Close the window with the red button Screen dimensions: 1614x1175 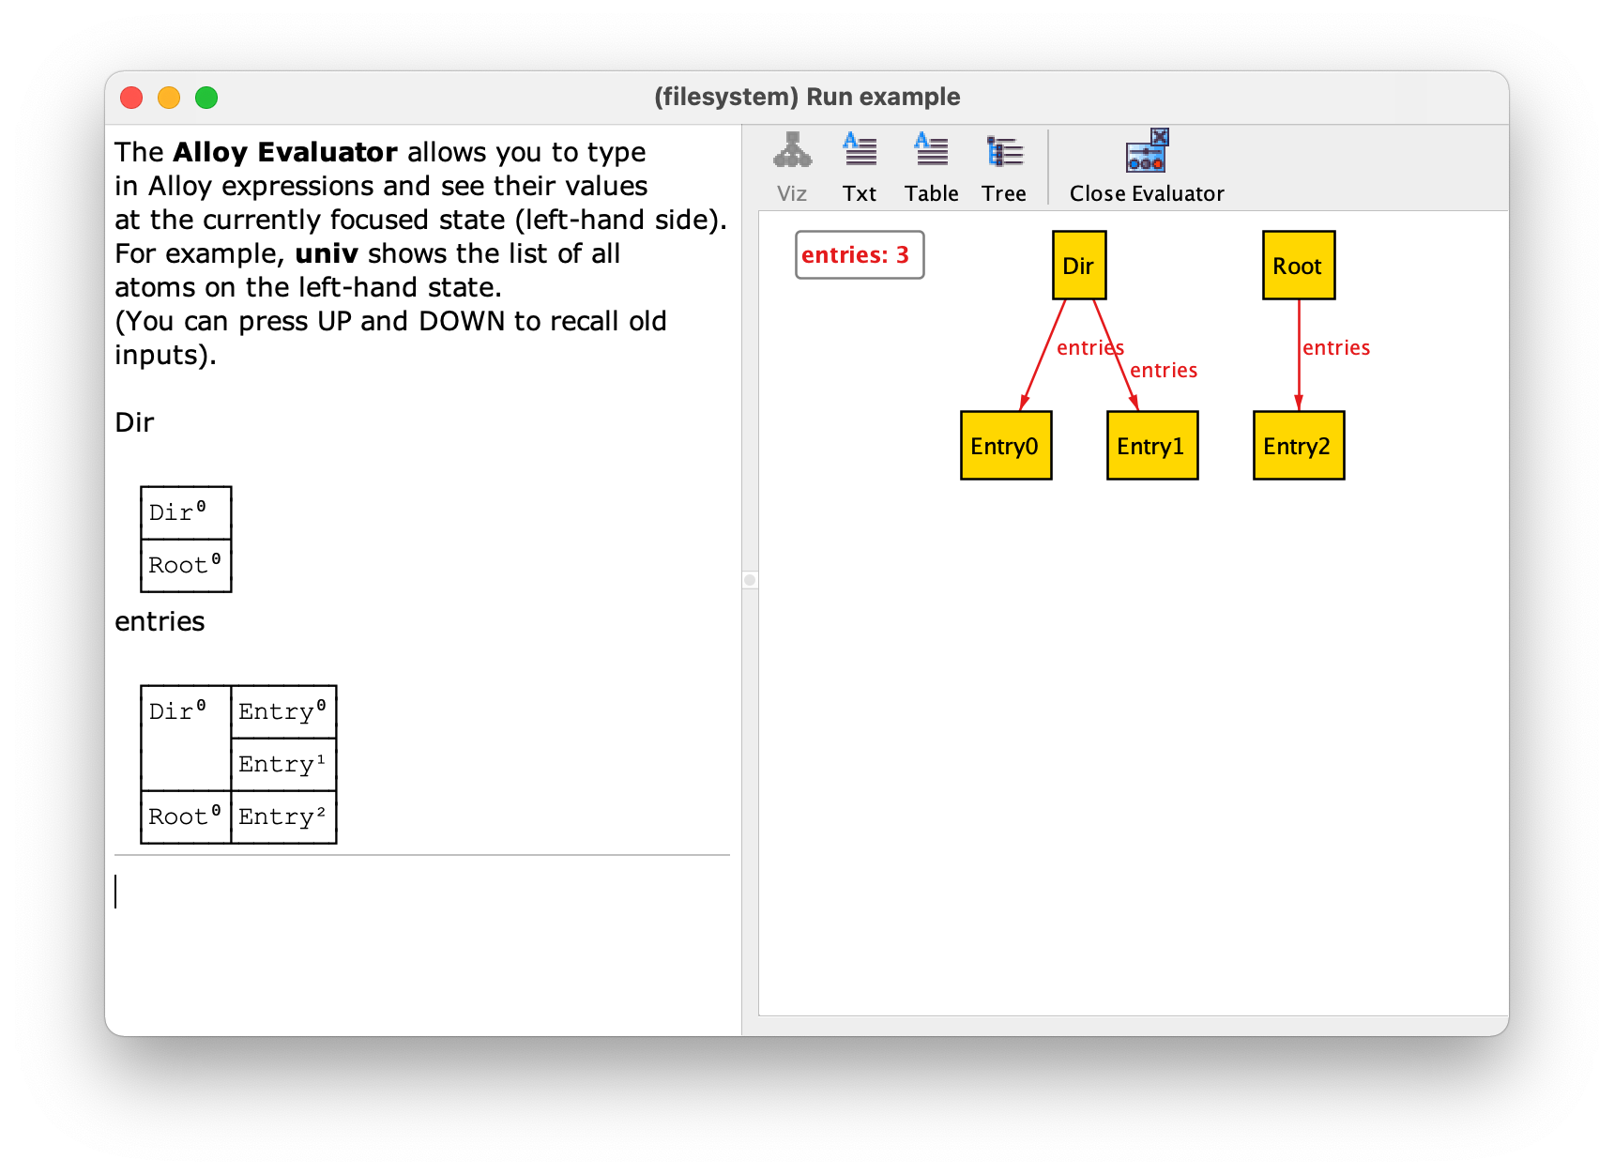[x=131, y=98]
